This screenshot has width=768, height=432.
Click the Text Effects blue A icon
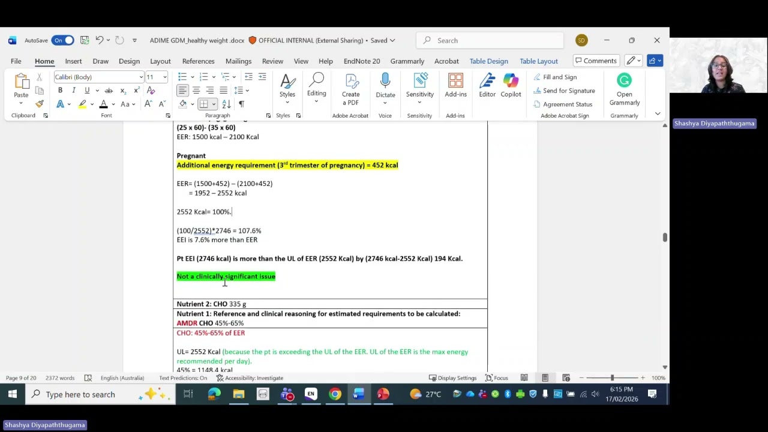pyautogui.click(x=60, y=104)
